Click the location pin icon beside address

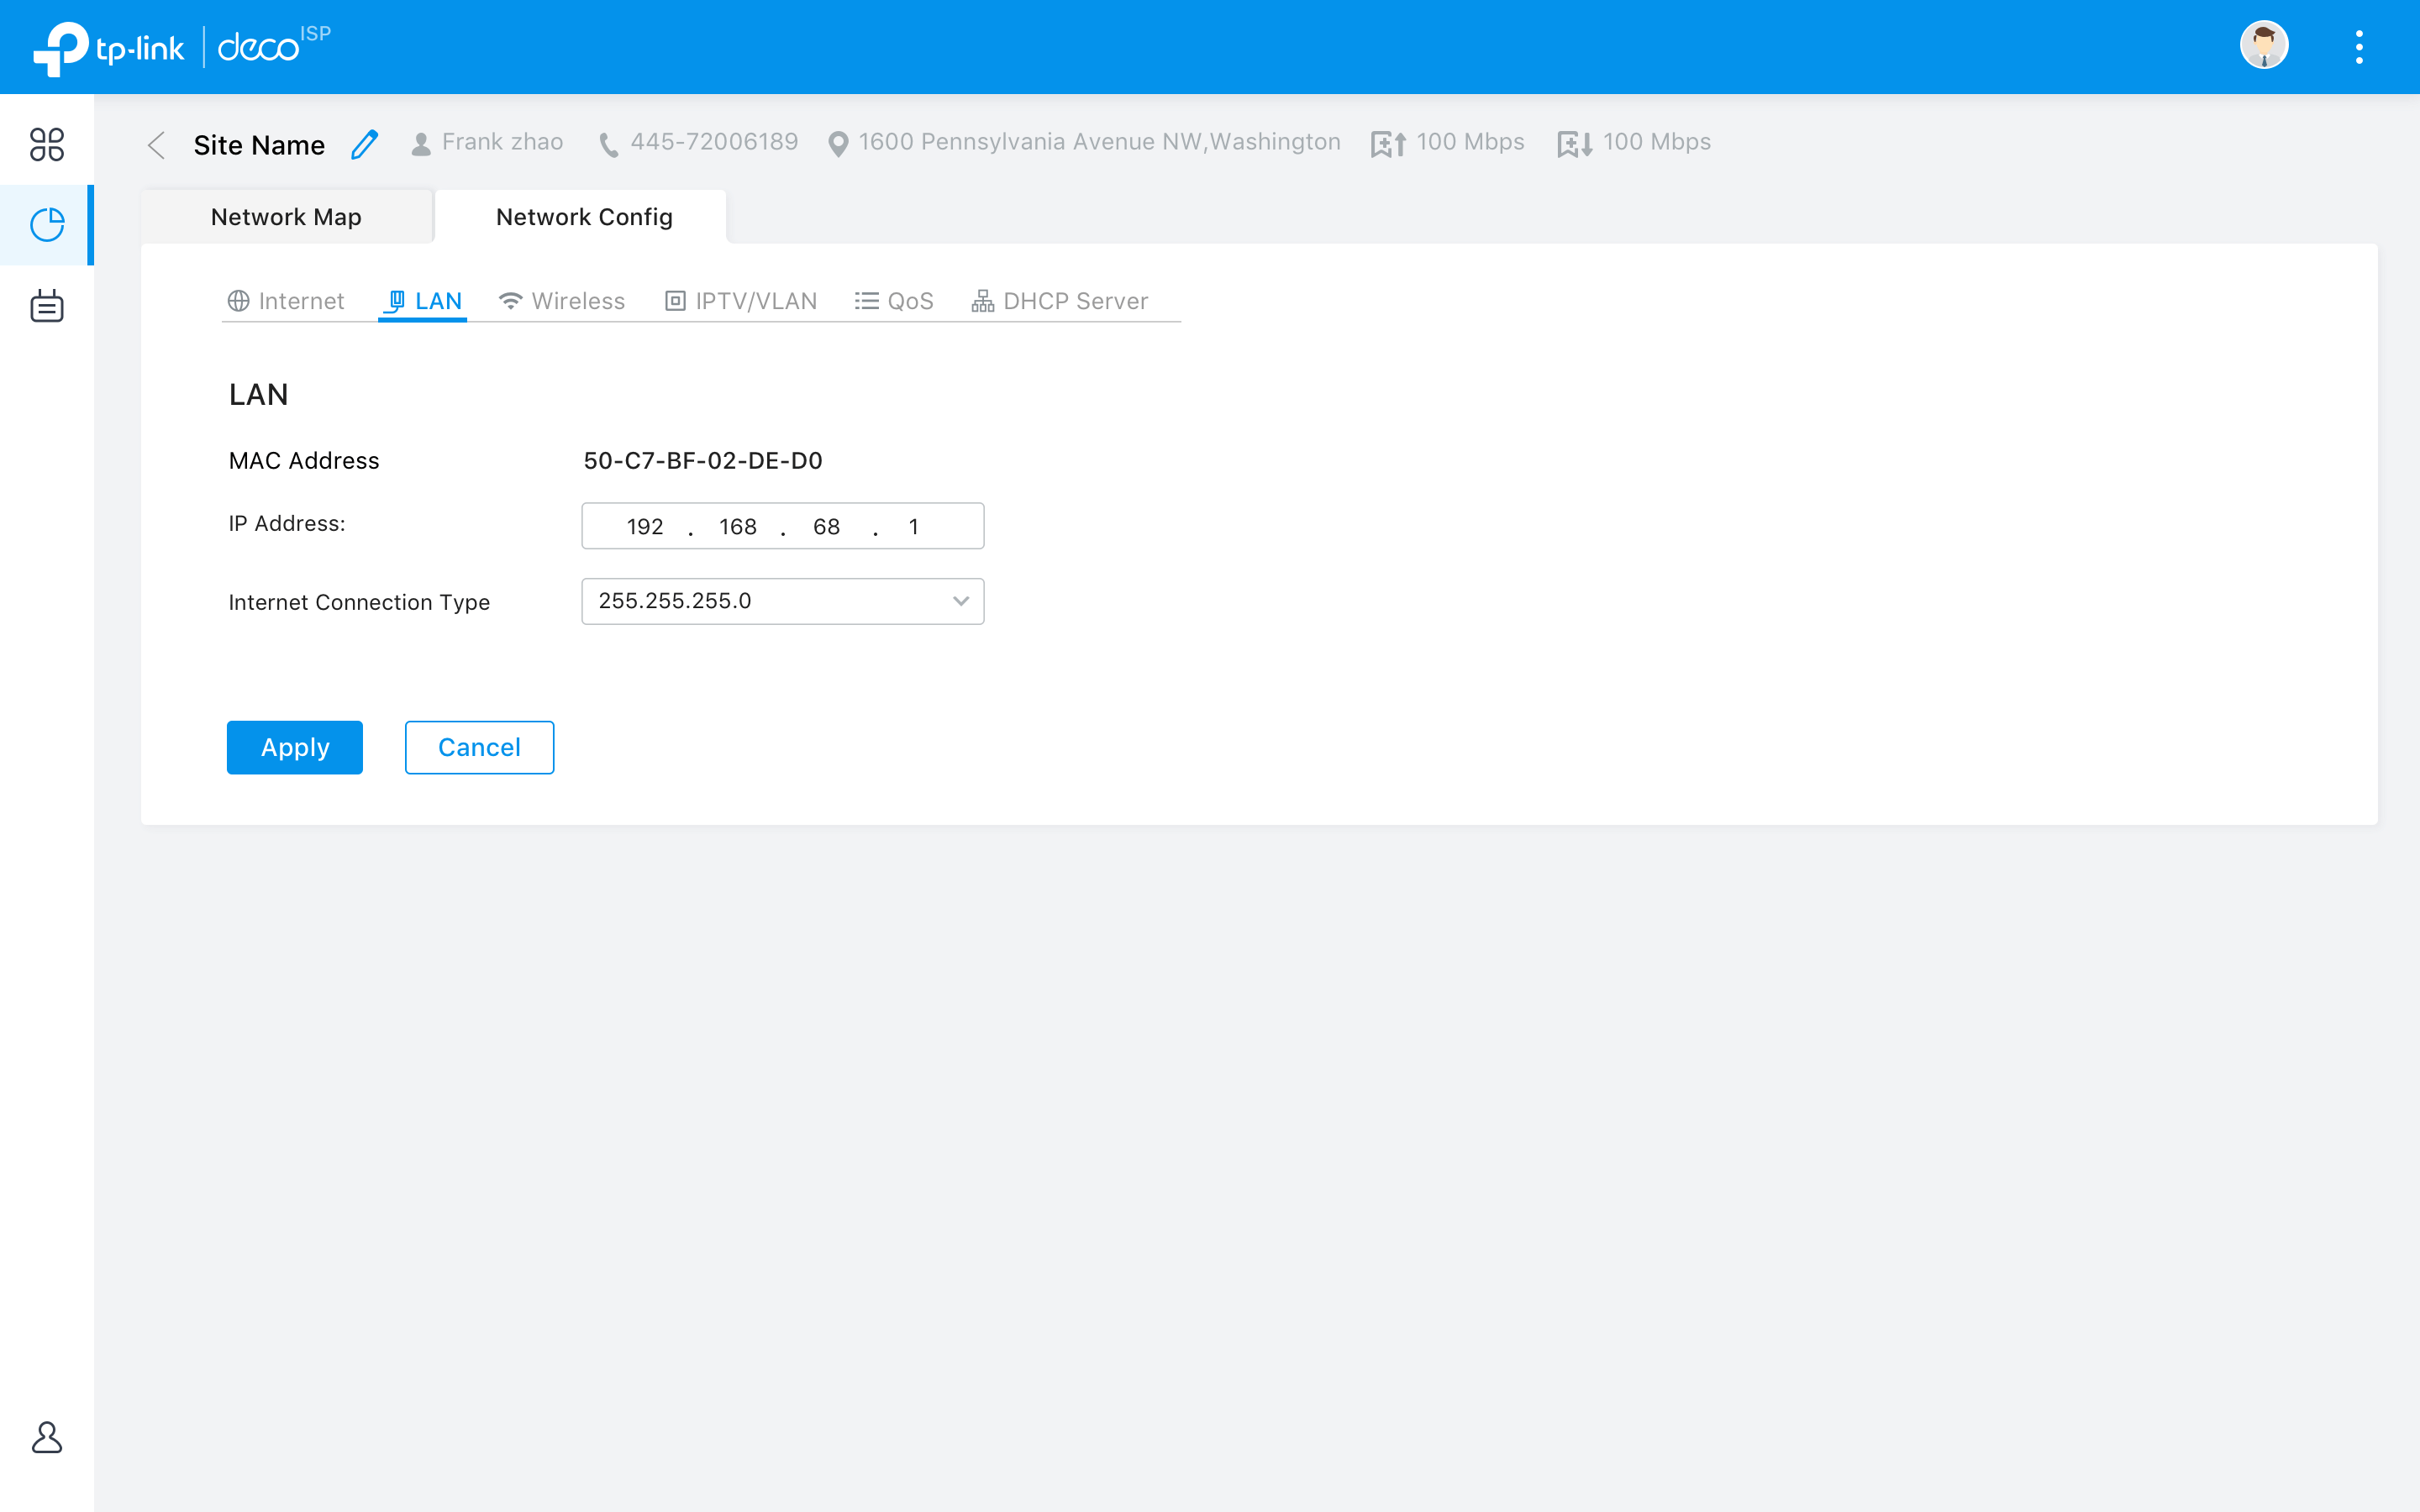[839, 145]
